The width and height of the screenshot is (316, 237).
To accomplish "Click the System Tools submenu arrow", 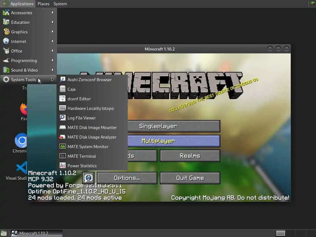I will click(x=52, y=79).
